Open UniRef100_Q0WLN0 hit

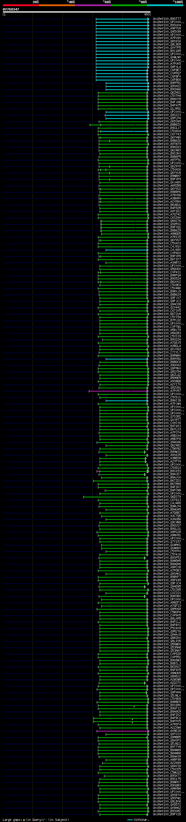pos(167,57)
